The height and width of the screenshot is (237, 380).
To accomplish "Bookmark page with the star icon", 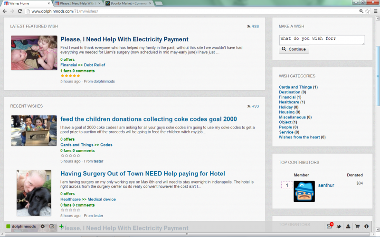I will [367, 11].
